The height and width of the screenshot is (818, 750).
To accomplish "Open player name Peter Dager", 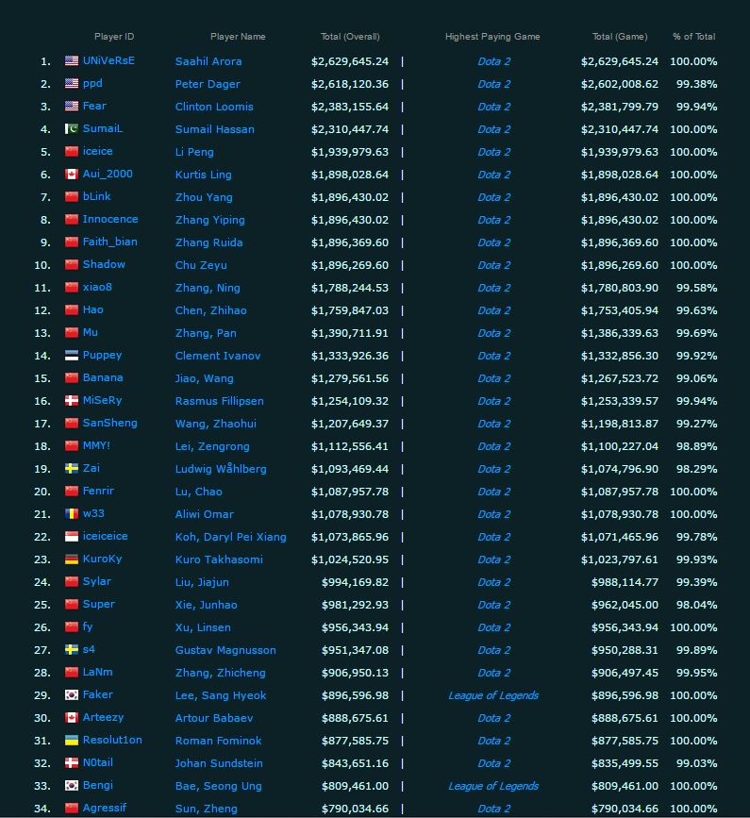I will click(x=208, y=84).
